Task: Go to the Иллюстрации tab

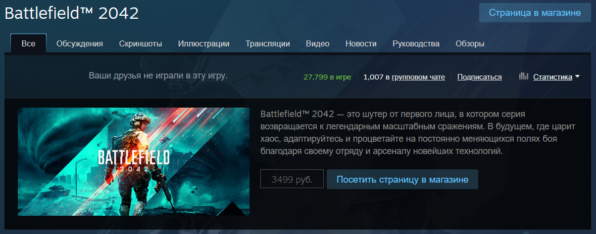Action: tap(204, 43)
